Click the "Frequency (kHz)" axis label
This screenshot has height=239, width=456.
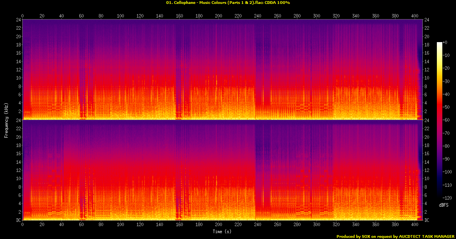tap(6, 120)
